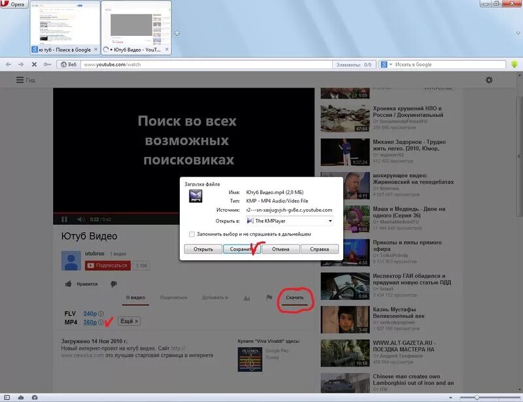Click the green download arrow icon
The height and width of the screenshot is (402, 523).
coord(515,65)
